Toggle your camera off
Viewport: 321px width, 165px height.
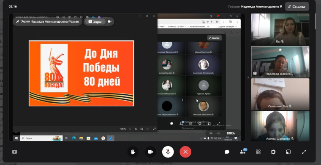click(150, 152)
